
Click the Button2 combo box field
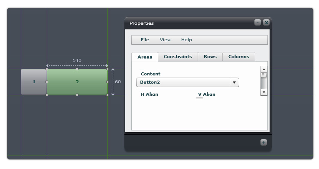187,82
